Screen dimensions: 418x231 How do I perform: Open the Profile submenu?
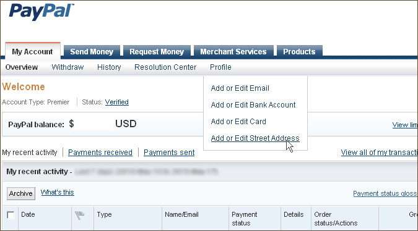[220, 67]
